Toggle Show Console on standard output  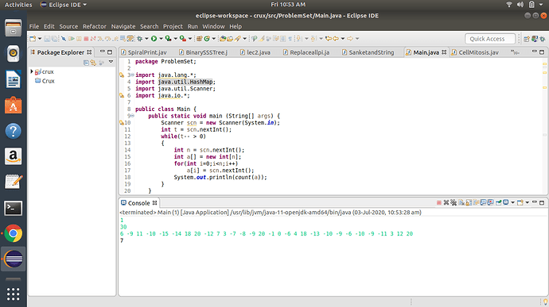click(x=483, y=202)
